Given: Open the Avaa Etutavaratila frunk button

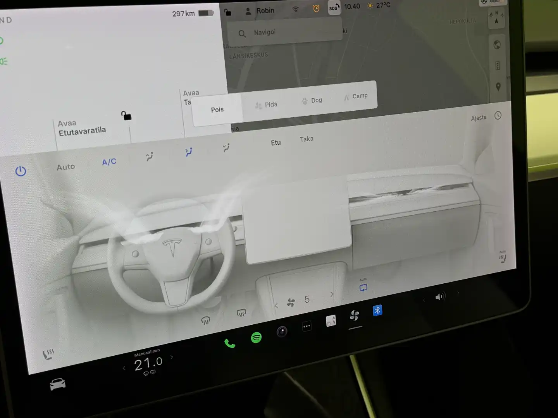Looking at the screenshot, I should pos(82,128).
